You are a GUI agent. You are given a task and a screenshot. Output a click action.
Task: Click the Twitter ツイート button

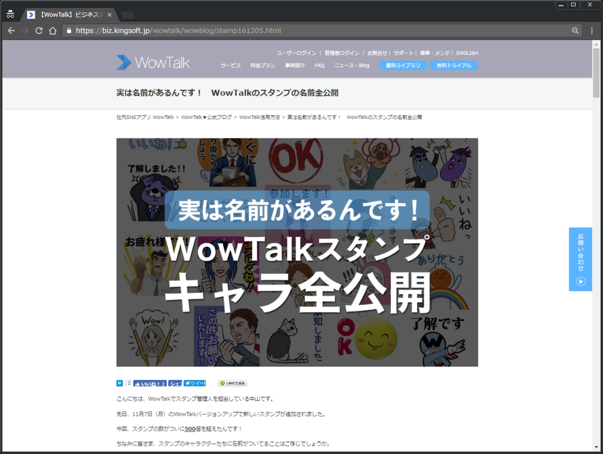tap(194, 383)
